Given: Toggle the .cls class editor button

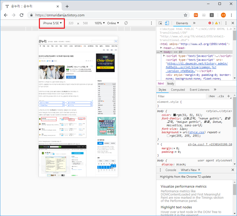Looking at the screenshot, I should [x=221, y=96].
